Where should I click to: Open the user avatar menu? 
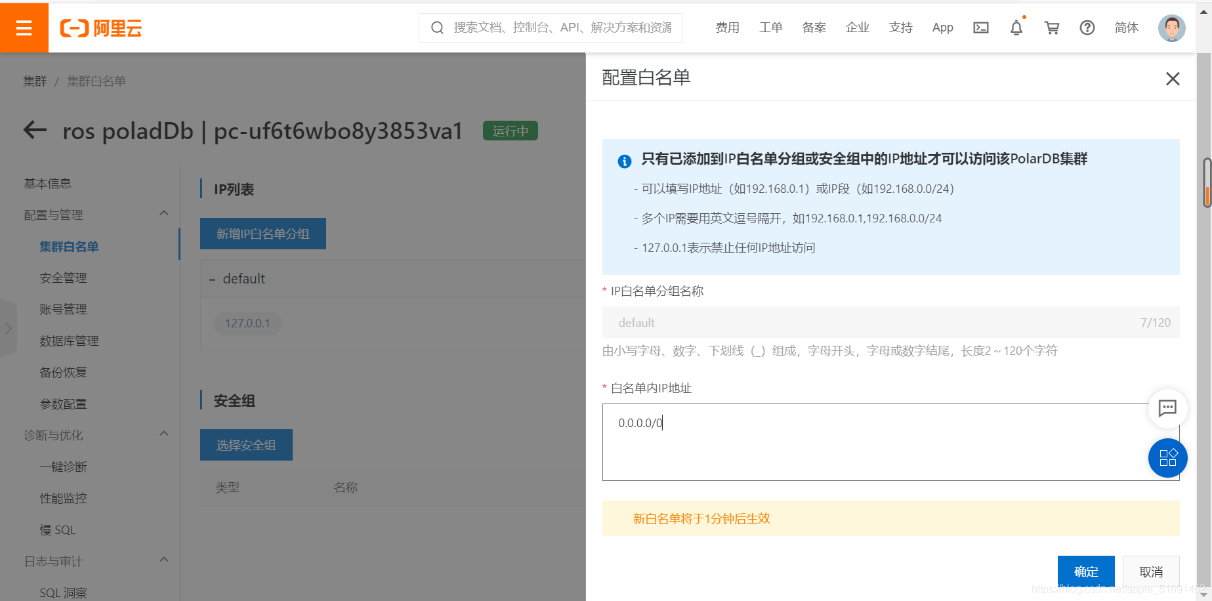pyautogui.click(x=1172, y=28)
